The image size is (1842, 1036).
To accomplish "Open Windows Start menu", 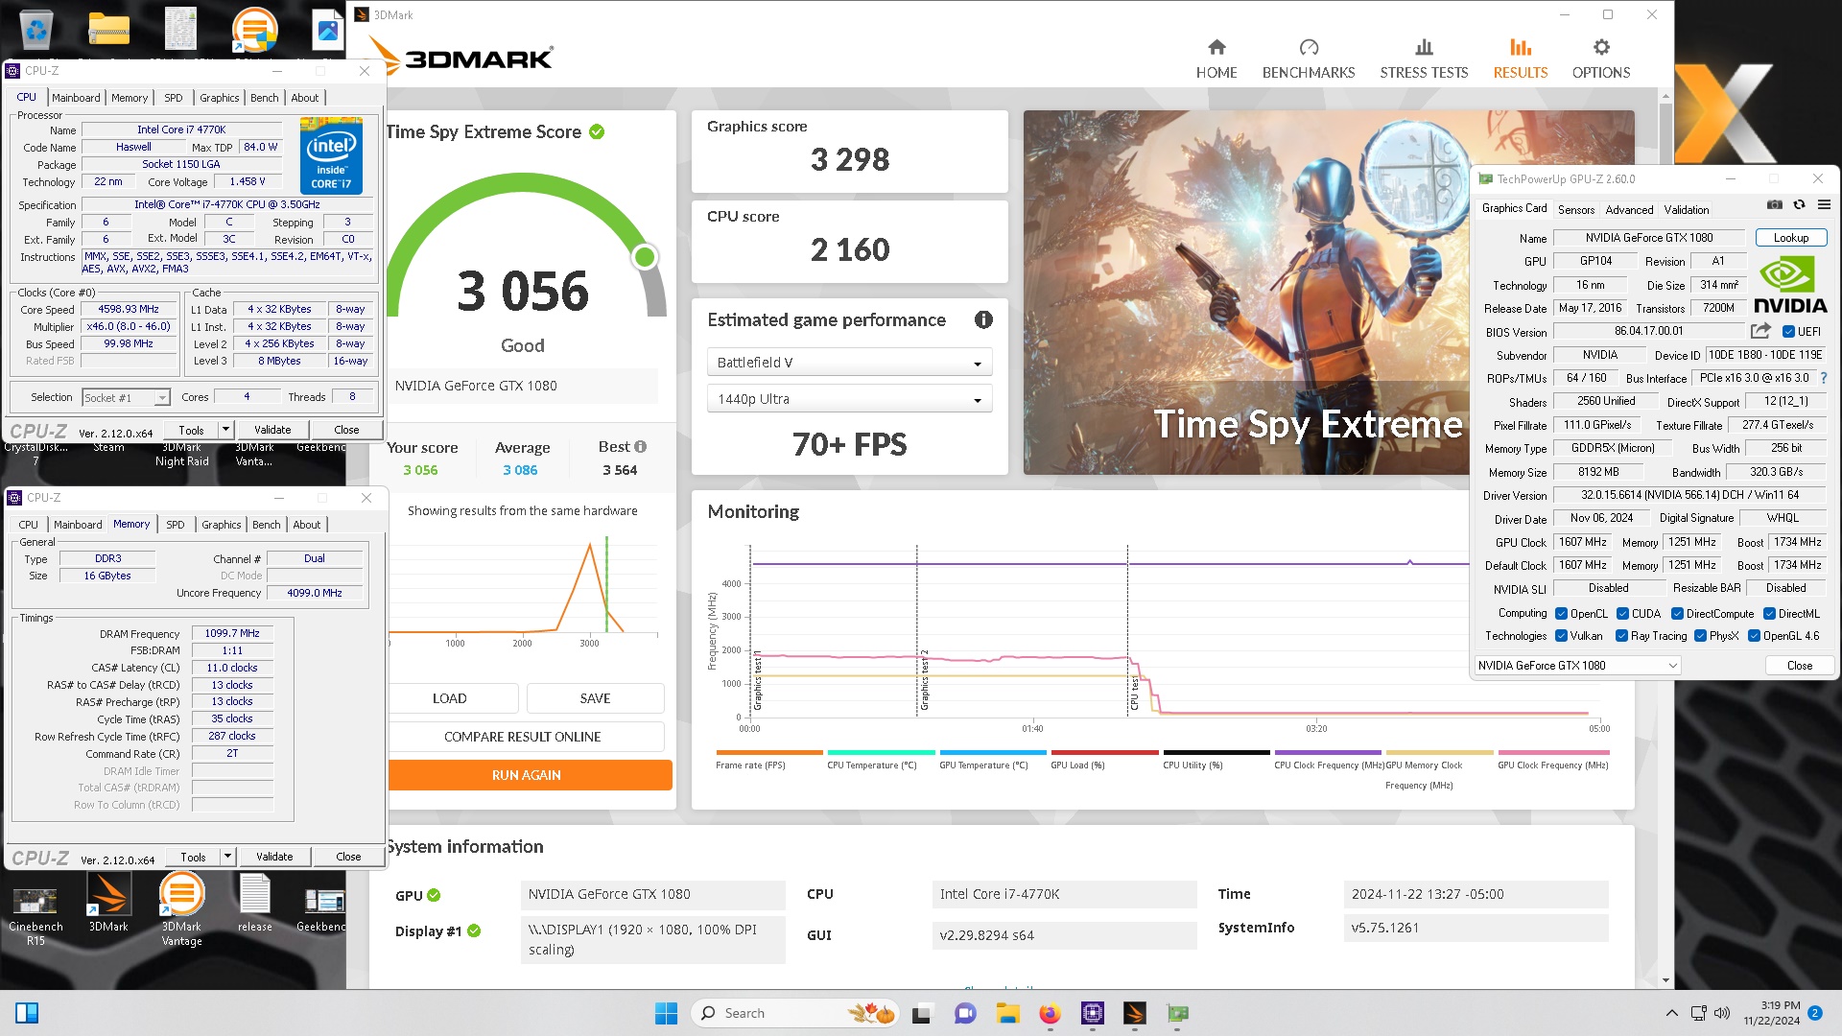I will [x=666, y=1013].
